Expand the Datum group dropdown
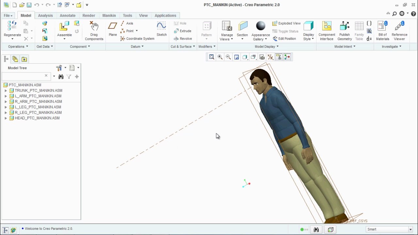The height and width of the screenshot is (235, 418). point(137,47)
